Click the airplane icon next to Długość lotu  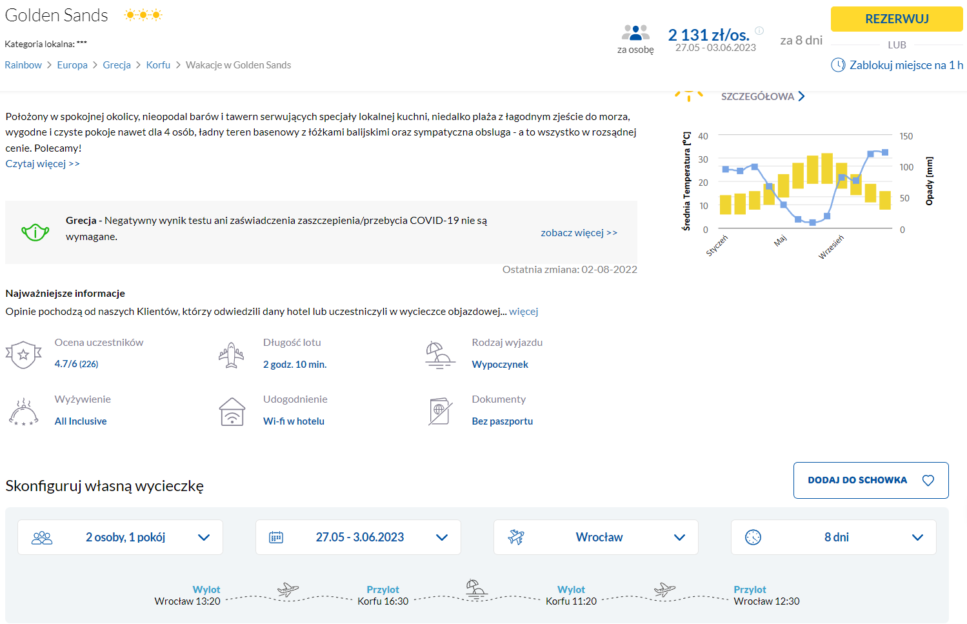[x=232, y=354]
